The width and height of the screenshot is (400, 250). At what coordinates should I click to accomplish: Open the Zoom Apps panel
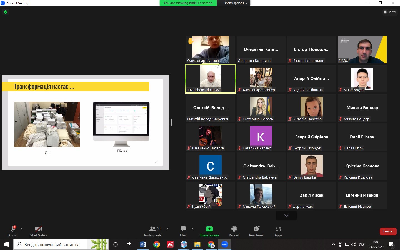click(278, 231)
